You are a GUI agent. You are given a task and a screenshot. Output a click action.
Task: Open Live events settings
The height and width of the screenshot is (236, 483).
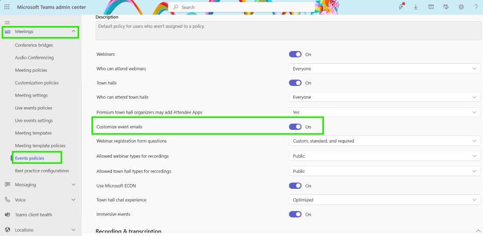coord(34,120)
